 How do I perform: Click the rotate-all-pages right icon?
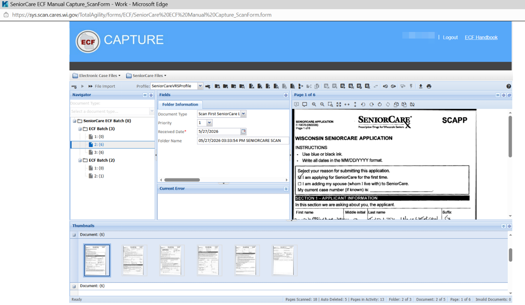click(404, 104)
